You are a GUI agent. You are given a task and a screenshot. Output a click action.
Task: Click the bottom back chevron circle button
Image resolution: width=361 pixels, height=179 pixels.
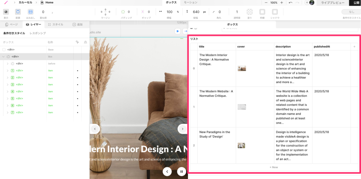[x=167, y=171]
